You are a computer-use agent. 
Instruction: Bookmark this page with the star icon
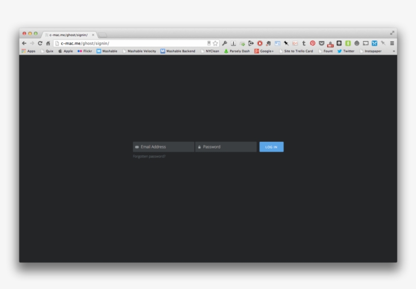215,44
